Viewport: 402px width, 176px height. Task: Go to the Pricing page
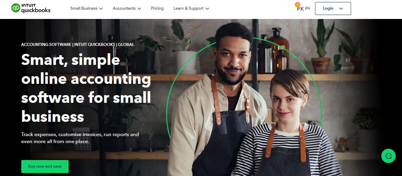coord(157,8)
